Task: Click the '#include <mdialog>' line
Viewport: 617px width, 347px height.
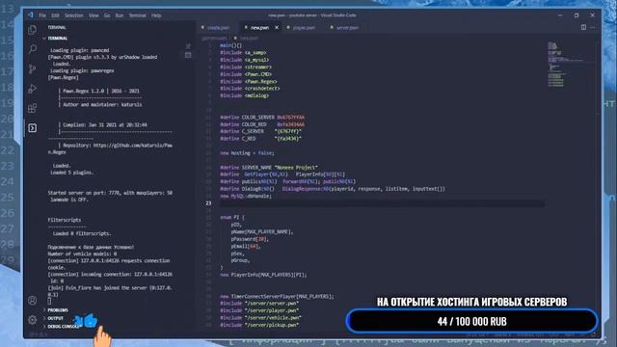Action: 244,95
